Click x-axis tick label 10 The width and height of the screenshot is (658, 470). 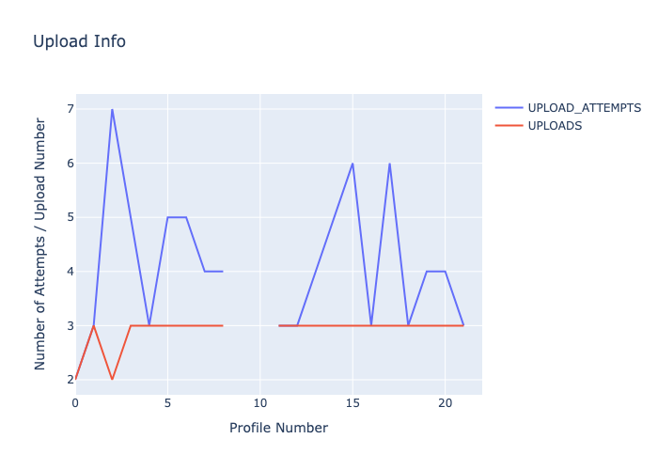click(x=260, y=403)
